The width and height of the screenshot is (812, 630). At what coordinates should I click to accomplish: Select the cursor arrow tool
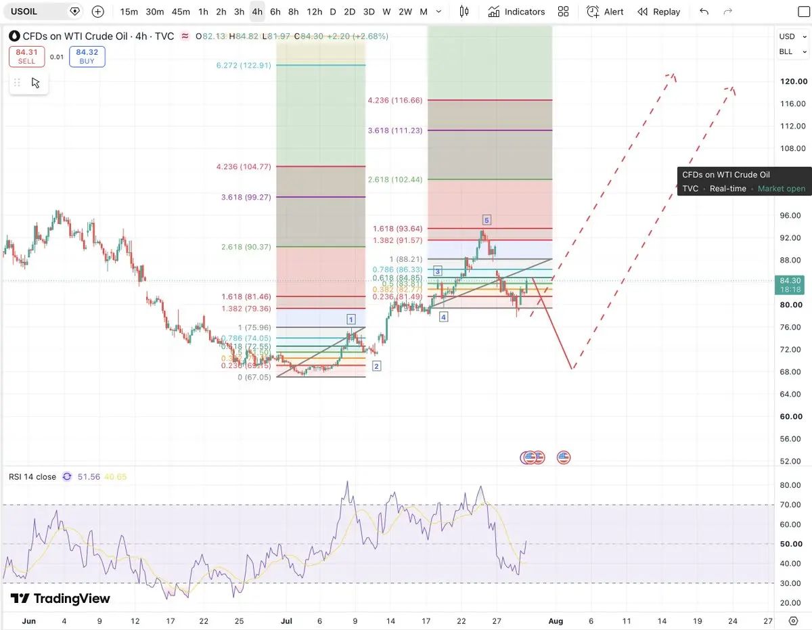coord(36,83)
